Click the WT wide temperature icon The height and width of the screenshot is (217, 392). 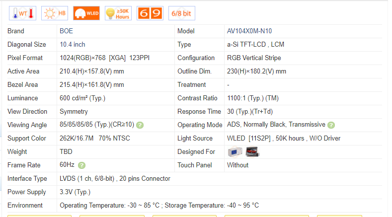coord(23,13)
